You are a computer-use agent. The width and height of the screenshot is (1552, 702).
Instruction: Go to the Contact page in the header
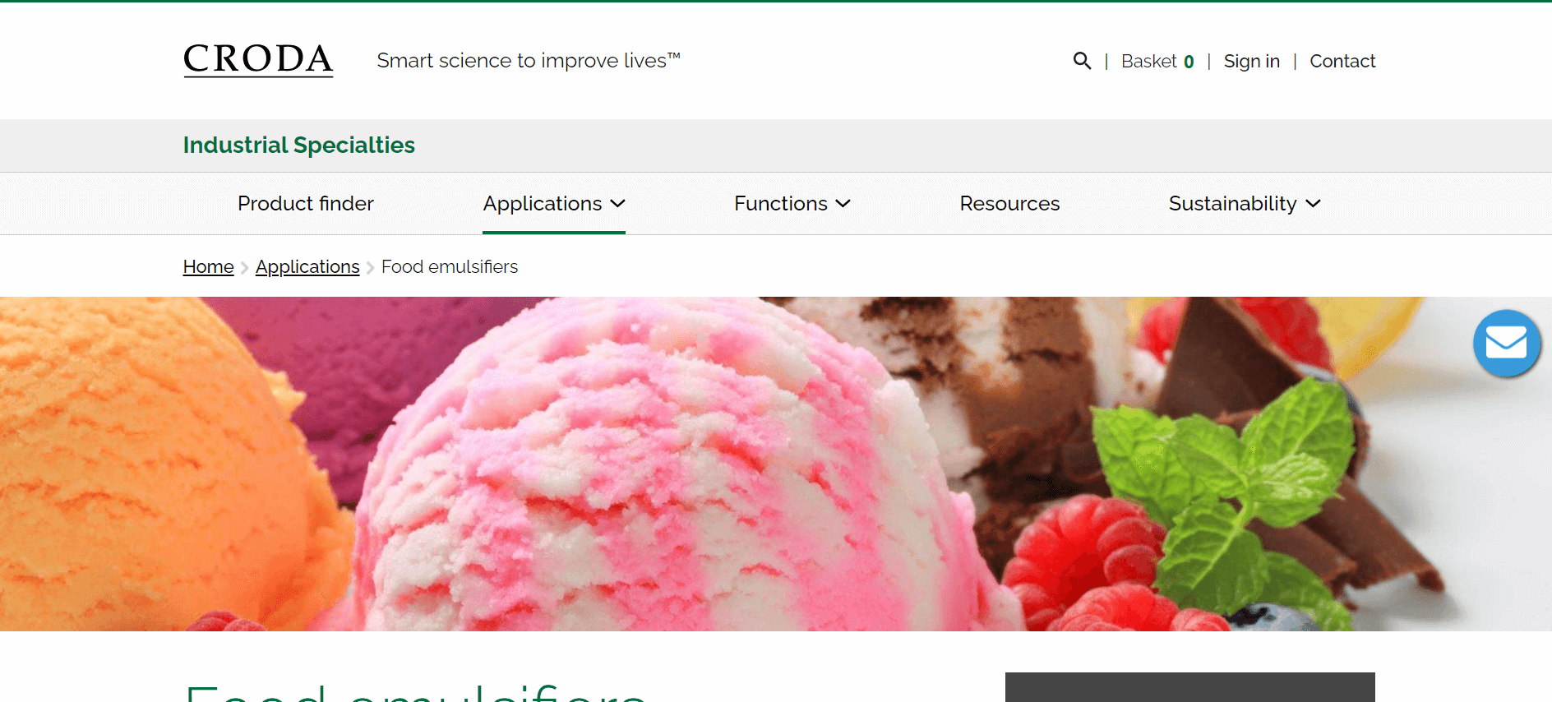click(1342, 62)
